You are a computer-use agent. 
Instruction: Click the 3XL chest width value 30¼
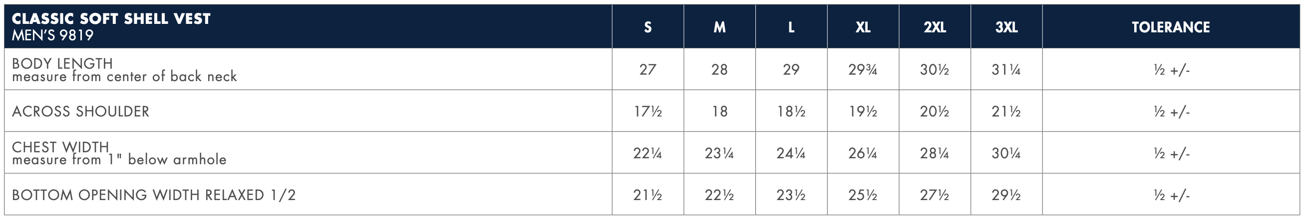[1006, 153]
